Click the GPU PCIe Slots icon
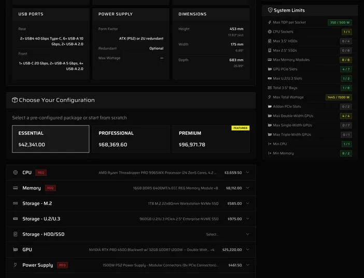This screenshot has width=364, height=278. 270,69
